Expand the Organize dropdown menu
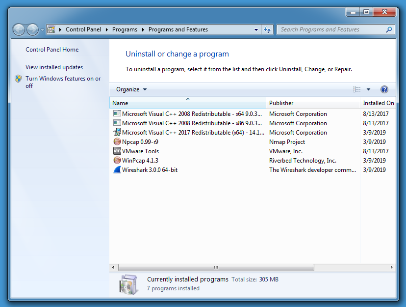The height and width of the screenshot is (307, 406). 131,89
